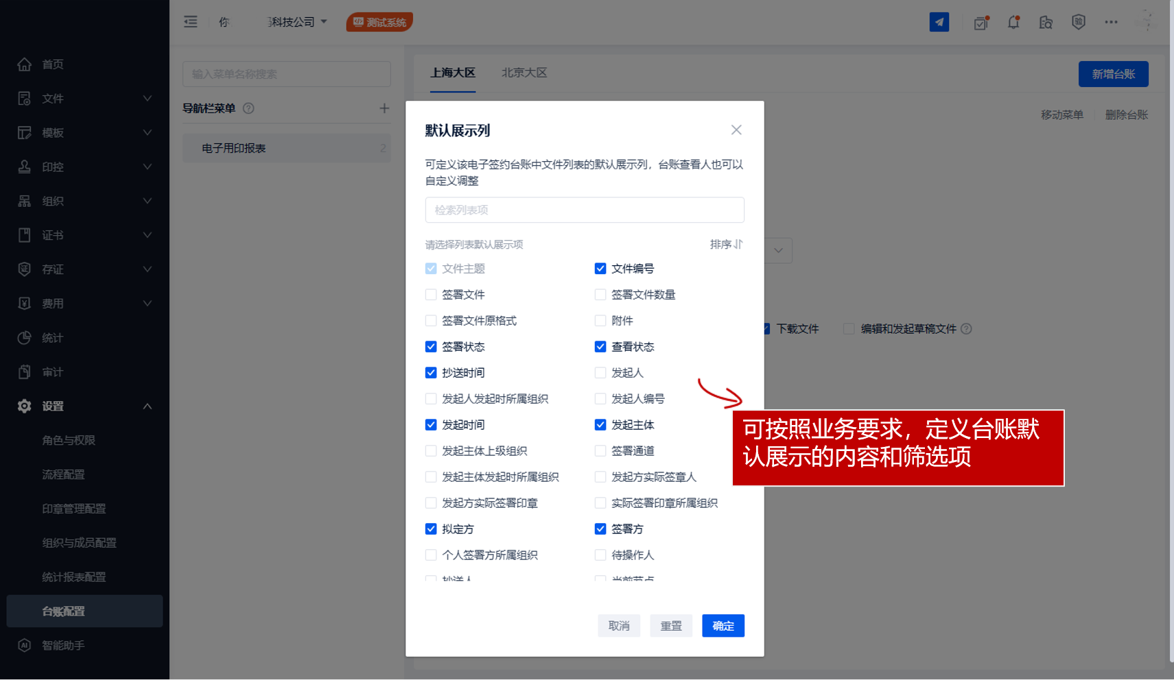Expand the 印控 sidebar menu chevron
This screenshot has height=680, width=1174.
[148, 167]
